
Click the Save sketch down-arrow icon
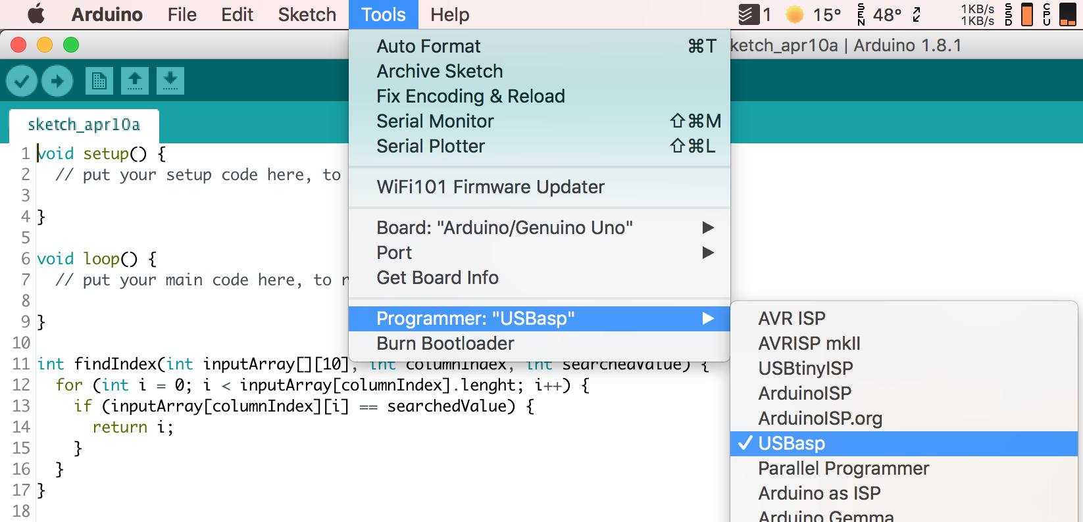click(170, 81)
